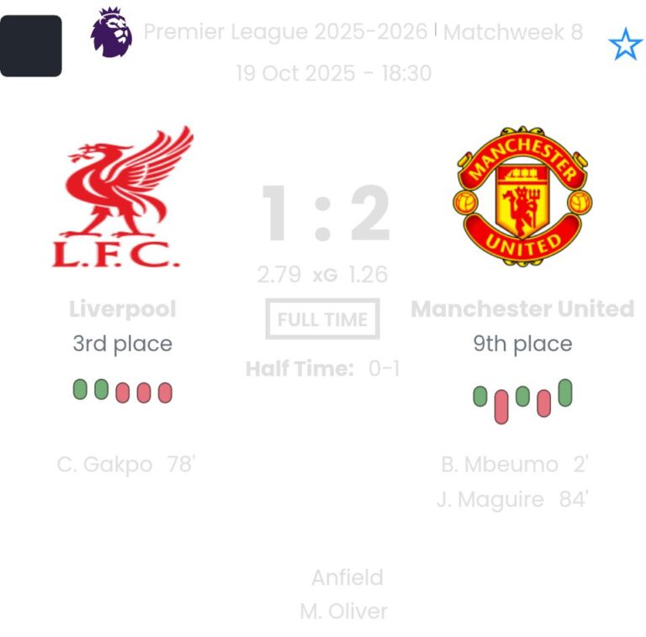Select the Matchweek 8 link
The width and height of the screenshot is (646, 637).
point(513,32)
